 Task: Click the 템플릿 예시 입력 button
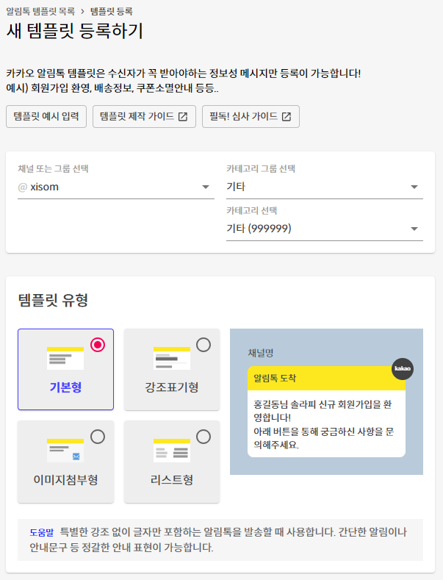(x=46, y=117)
